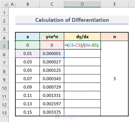Select row 13 header
Viewport: 135px width, 122px height.
coord(4,112)
